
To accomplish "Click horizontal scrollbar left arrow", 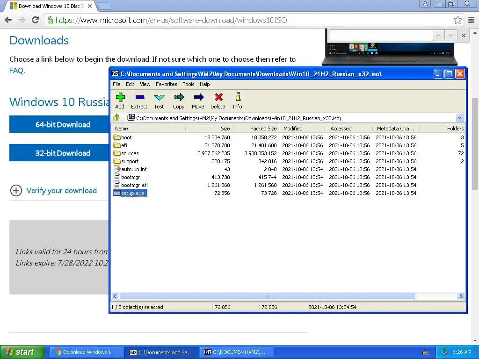I will [x=115, y=296].
